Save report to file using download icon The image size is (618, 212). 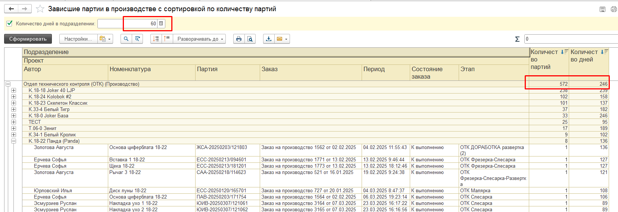(269, 39)
